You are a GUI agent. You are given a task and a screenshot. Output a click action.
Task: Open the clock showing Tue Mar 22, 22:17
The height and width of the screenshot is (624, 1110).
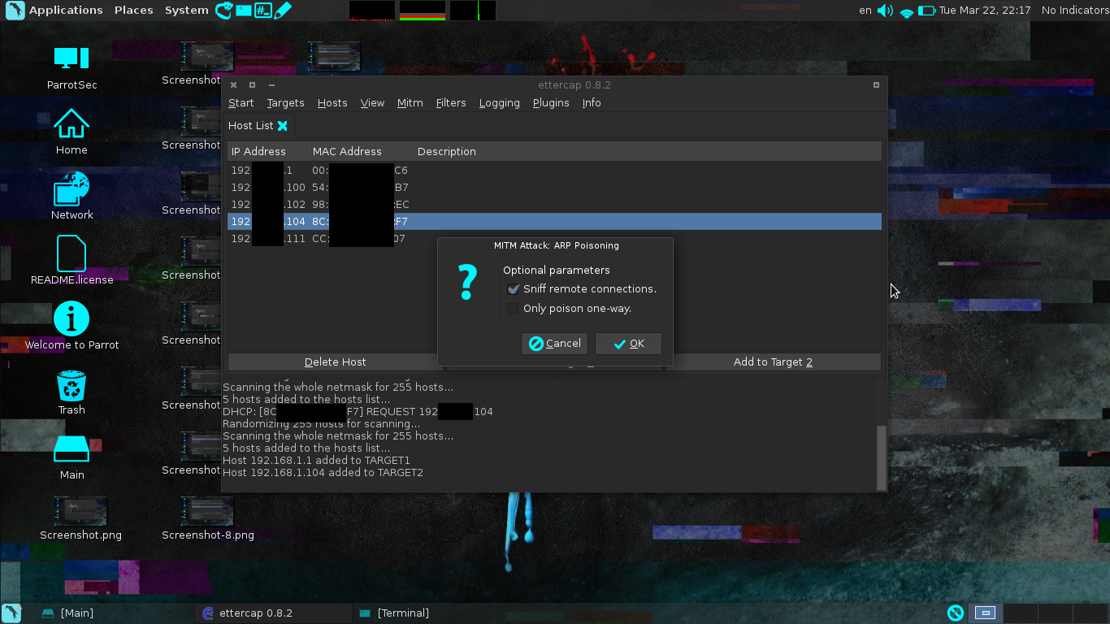pos(985,11)
